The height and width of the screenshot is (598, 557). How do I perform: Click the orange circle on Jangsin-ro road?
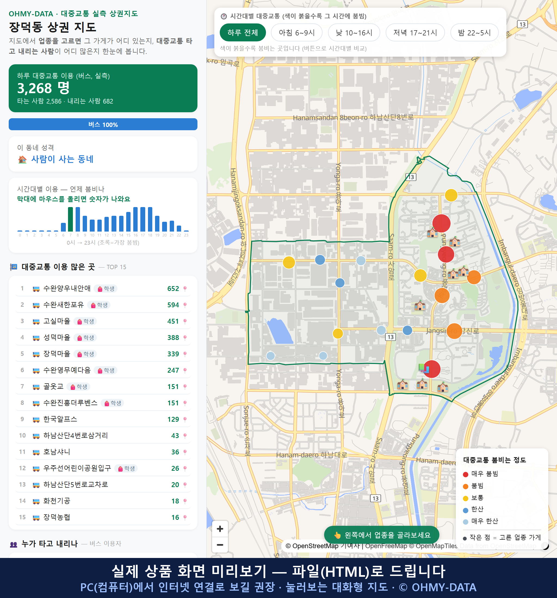click(454, 331)
